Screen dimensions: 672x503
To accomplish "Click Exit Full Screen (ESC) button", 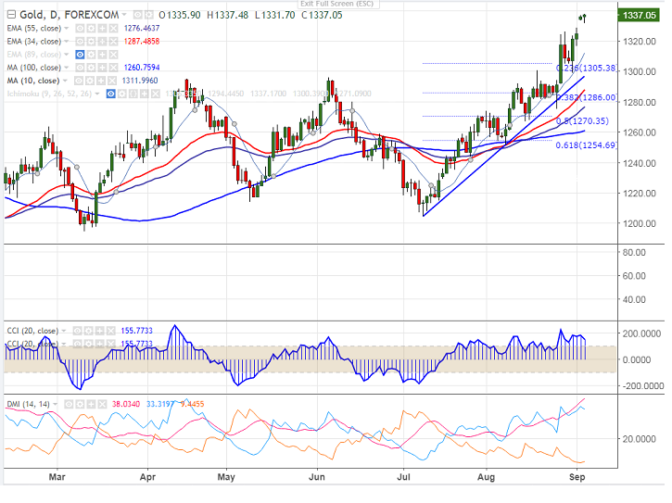I will (336, 4).
